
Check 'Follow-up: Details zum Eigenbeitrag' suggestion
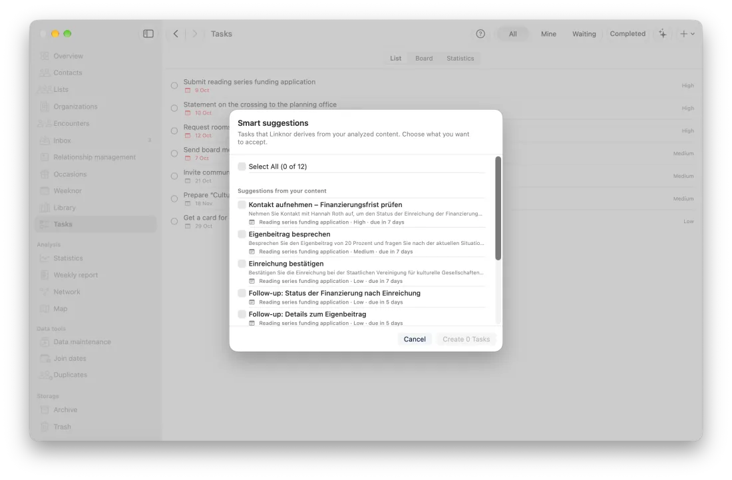coord(242,314)
